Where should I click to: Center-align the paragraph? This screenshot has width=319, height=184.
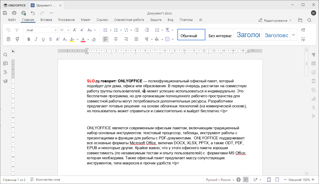click(116, 39)
